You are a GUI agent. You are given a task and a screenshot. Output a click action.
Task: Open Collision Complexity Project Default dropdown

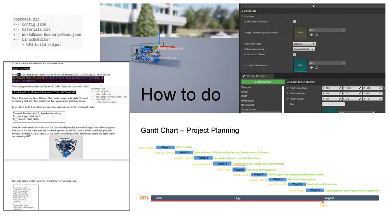point(304,49)
